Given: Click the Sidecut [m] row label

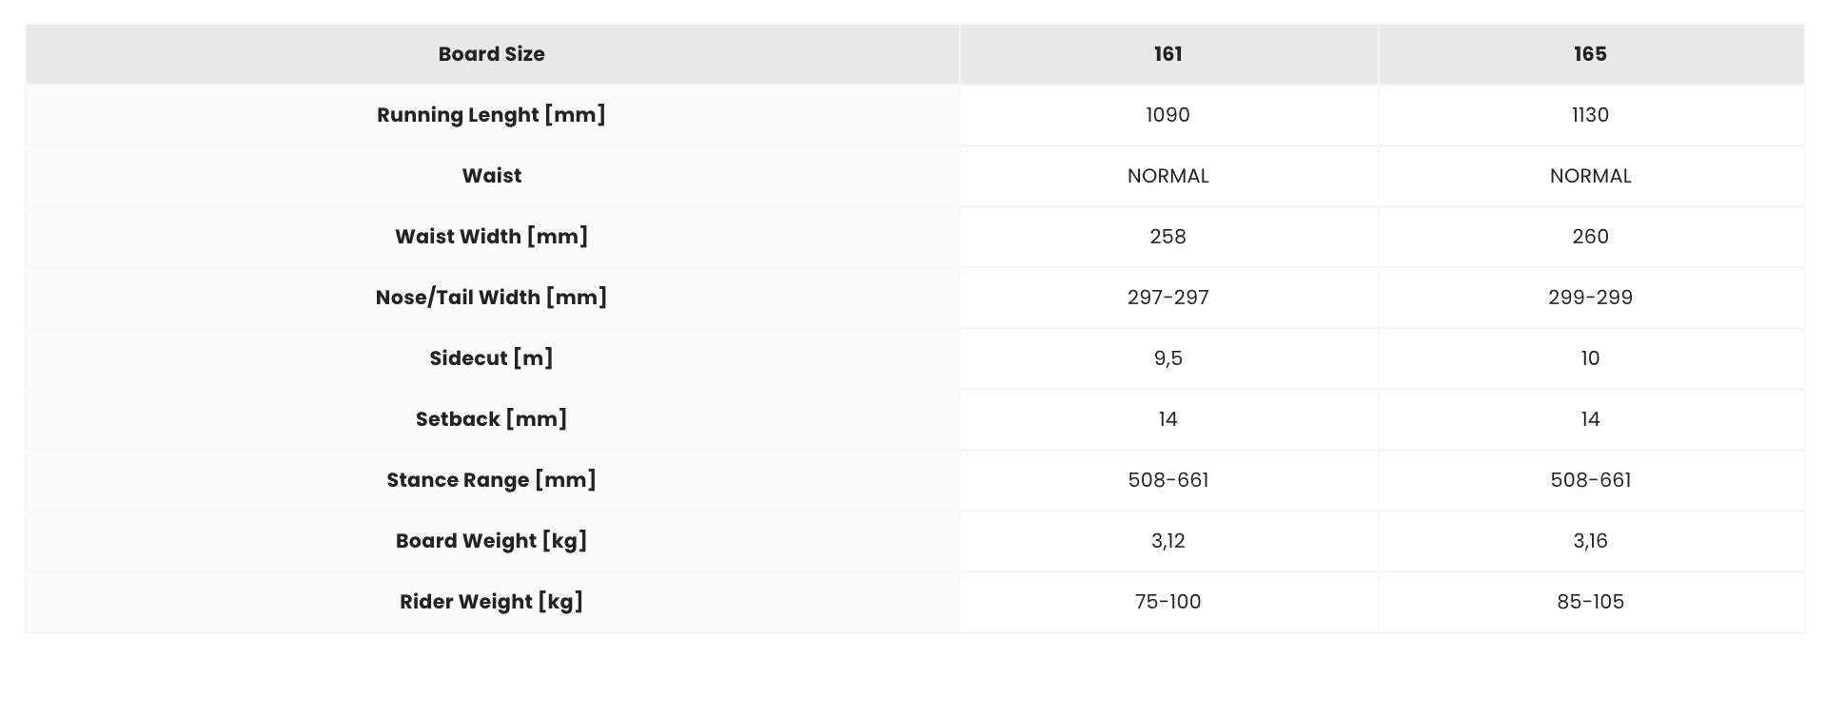Looking at the screenshot, I should [x=491, y=358].
